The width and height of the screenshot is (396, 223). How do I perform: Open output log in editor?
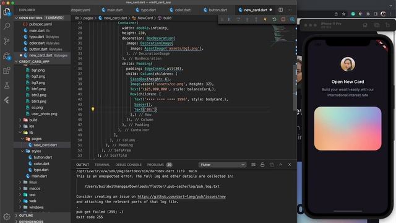[x=272, y=165]
